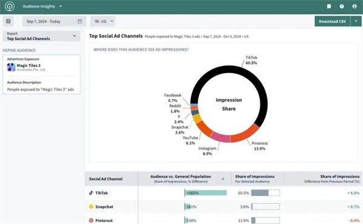Open the US country selector dropdown
Screen dimensions: 363x224
click(103, 21)
